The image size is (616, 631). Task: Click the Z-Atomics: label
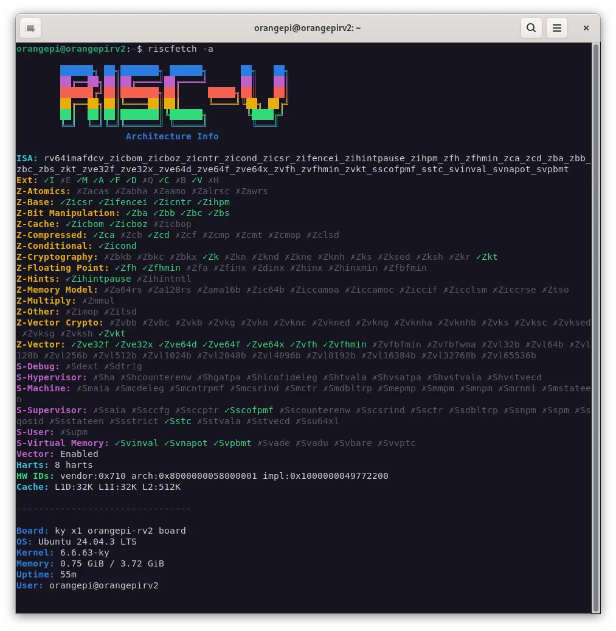tap(43, 191)
